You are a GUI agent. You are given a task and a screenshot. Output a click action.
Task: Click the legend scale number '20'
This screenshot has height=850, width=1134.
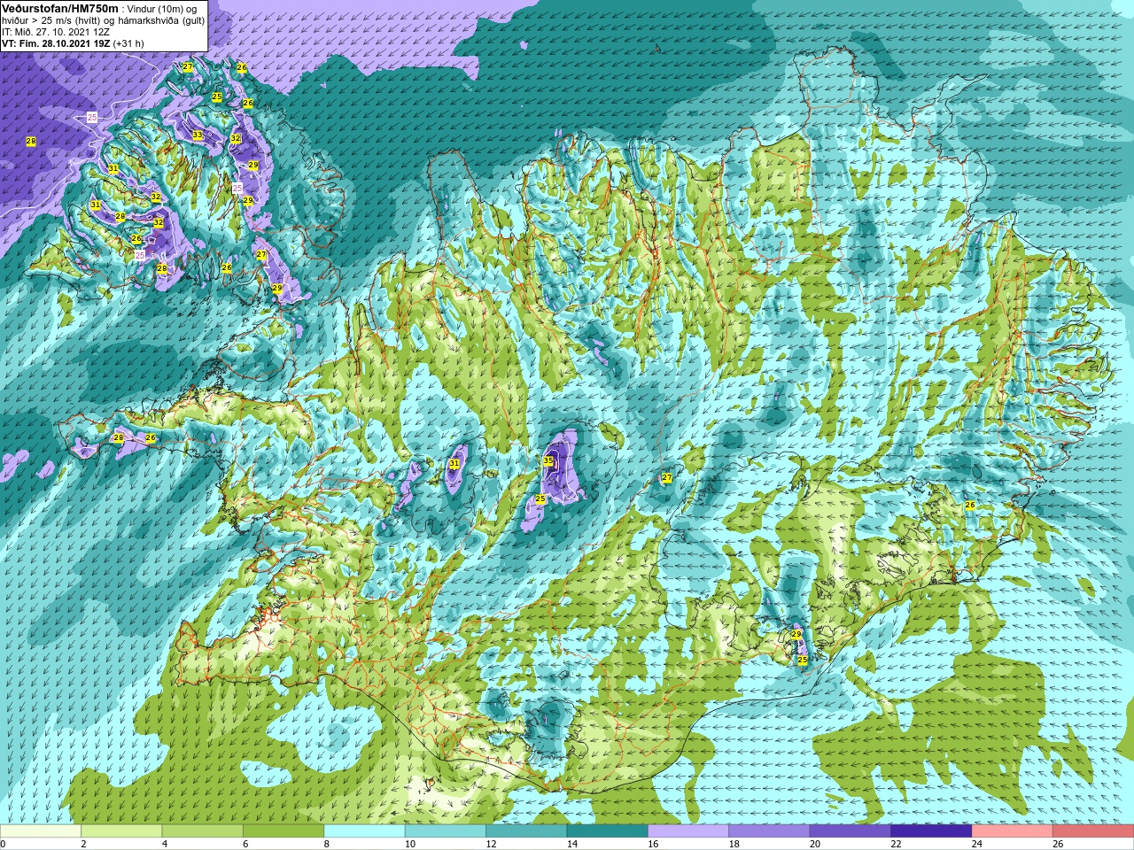(x=814, y=845)
